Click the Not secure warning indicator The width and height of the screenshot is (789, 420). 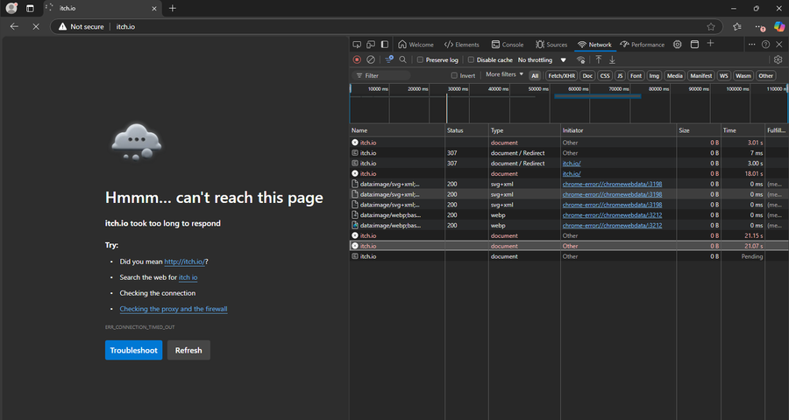click(81, 26)
